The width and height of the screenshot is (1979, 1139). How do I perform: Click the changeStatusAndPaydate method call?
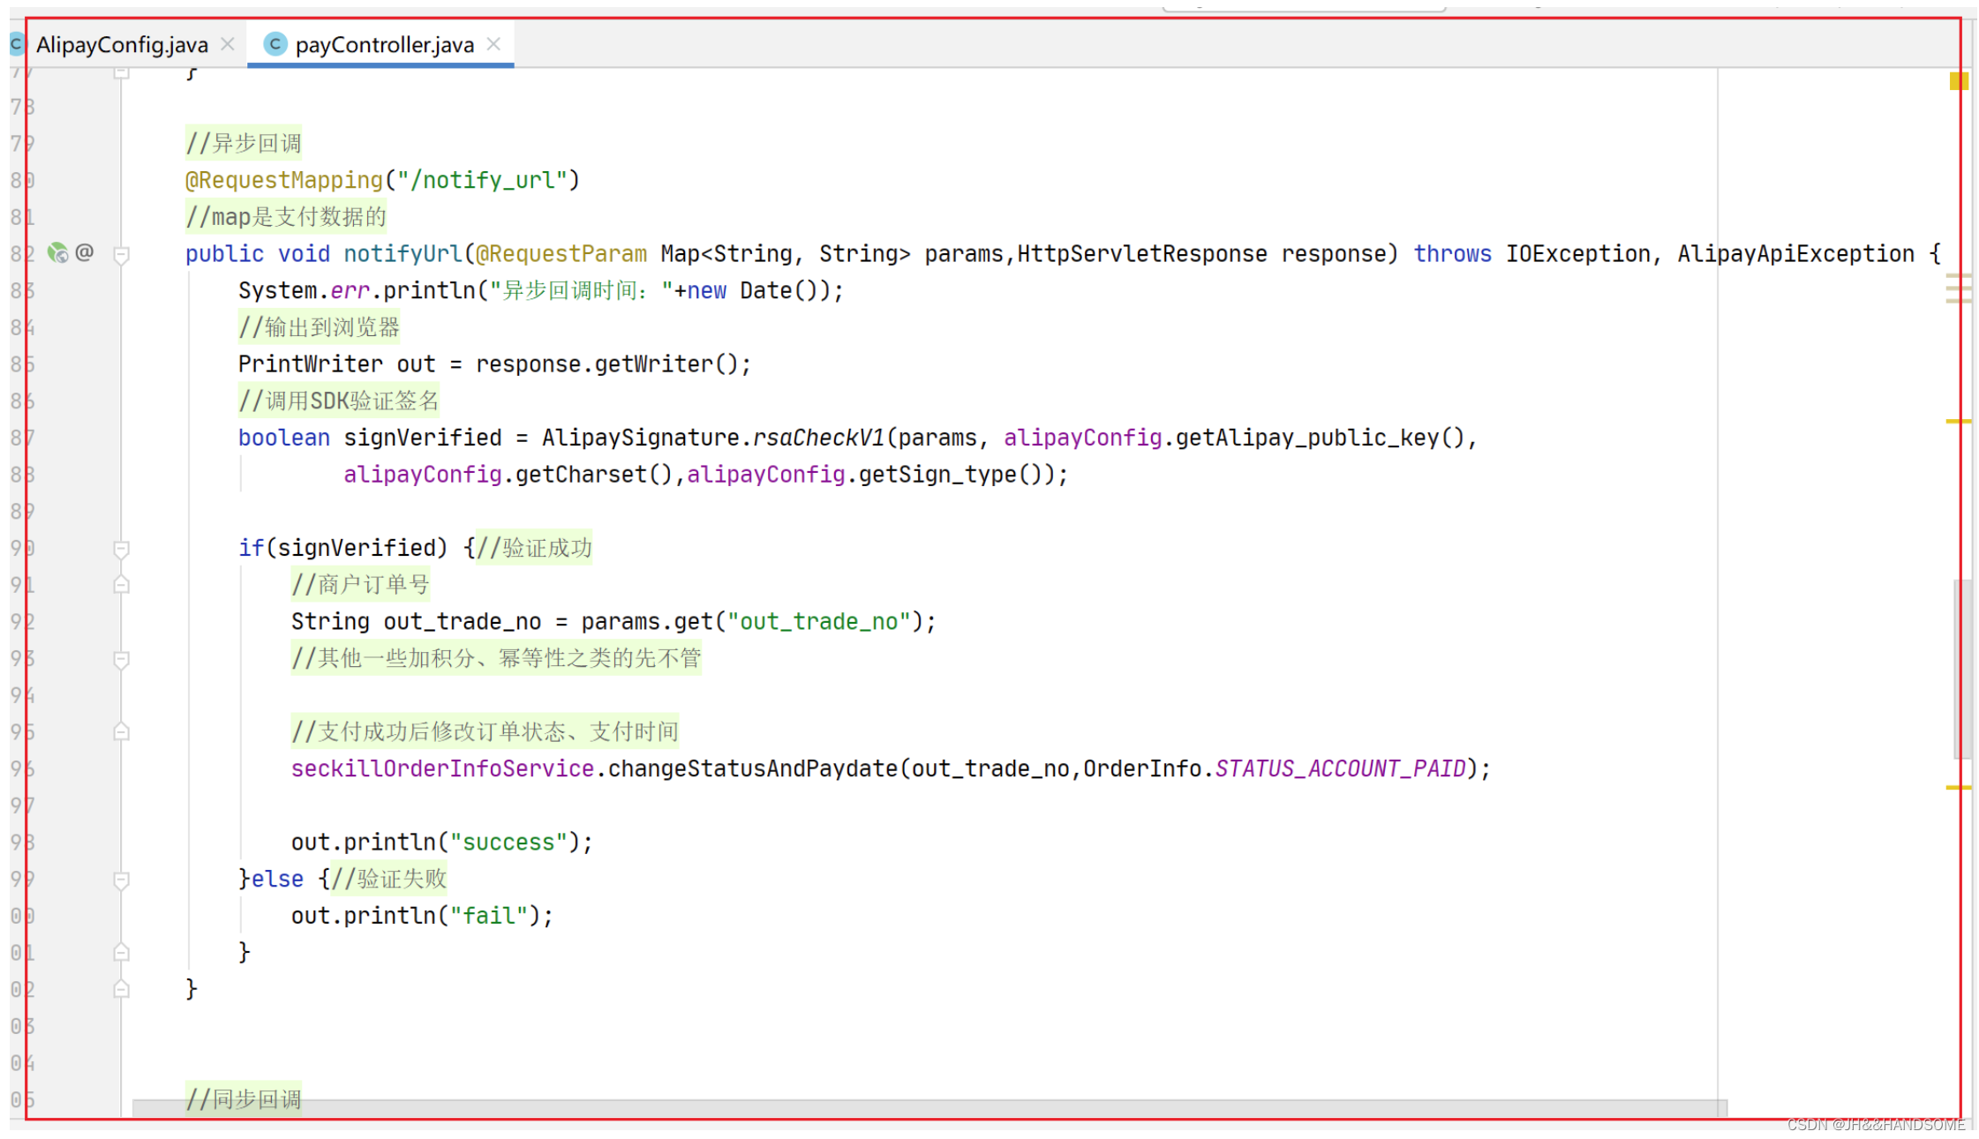point(753,768)
